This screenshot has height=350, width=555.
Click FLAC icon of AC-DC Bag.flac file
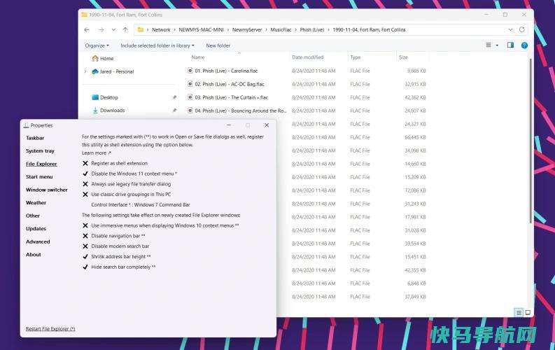pos(190,84)
